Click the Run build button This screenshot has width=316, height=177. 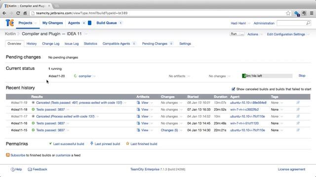point(234,34)
